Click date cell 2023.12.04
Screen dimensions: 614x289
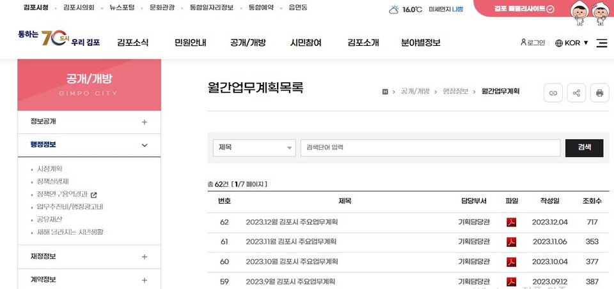(x=550, y=222)
